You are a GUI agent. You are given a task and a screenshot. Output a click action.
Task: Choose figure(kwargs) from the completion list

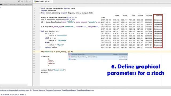[x=98, y=54]
